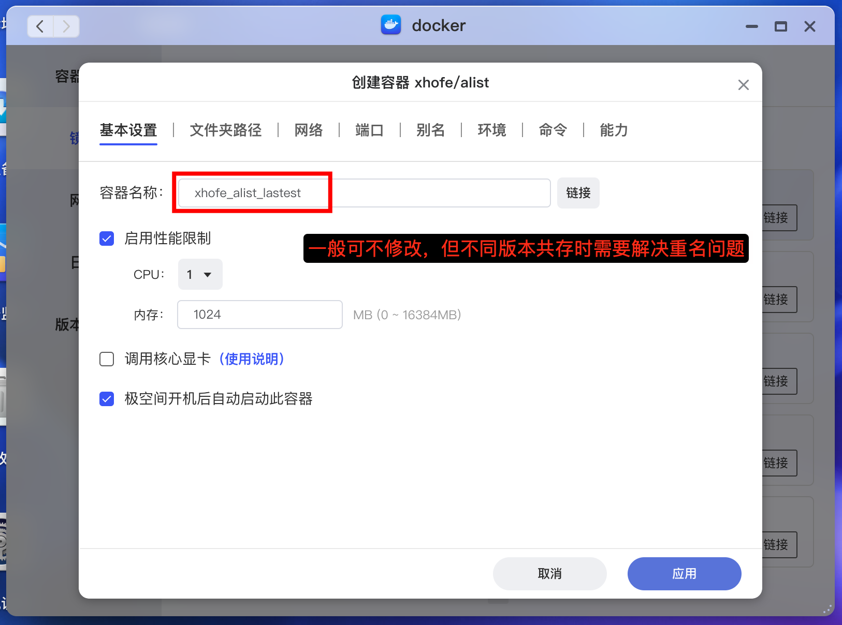Open the 网络 tab
The image size is (842, 625).
pyautogui.click(x=309, y=130)
